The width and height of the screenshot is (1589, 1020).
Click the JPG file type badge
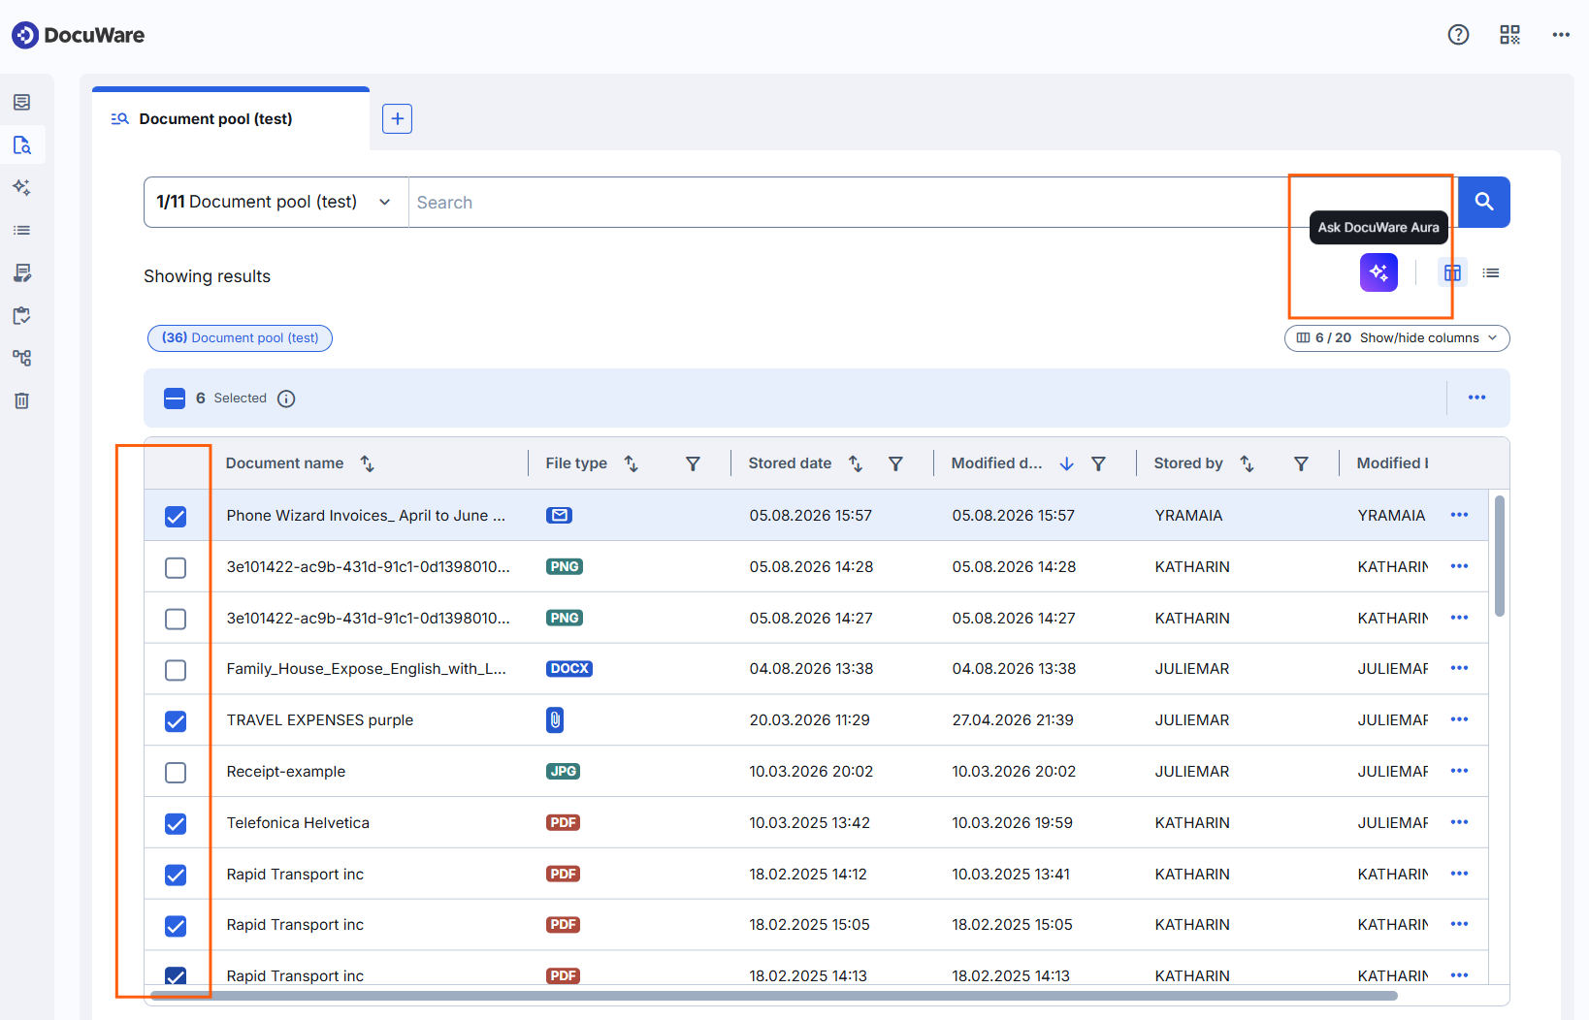(563, 772)
